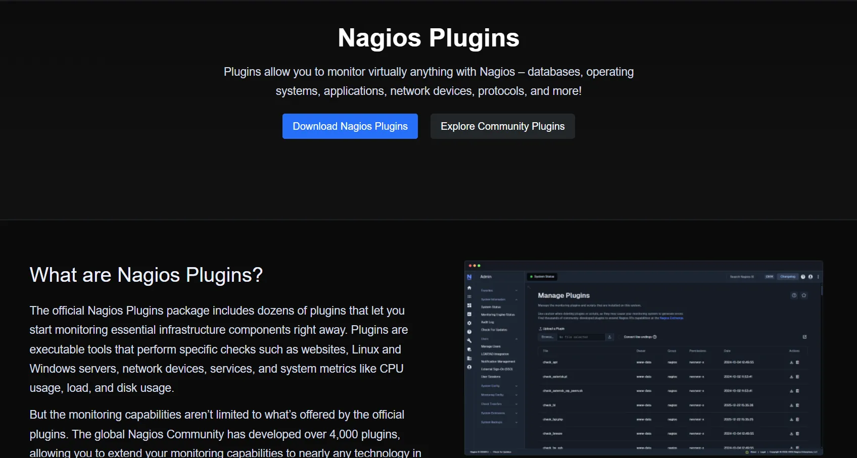The image size is (857, 458).
Task: Click the Download Nagios Plugins button
Action: click(x=350, y=126)
